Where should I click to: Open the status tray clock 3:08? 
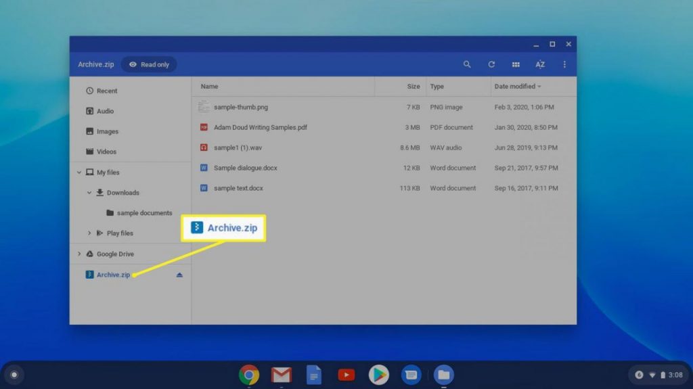(675, 375)
